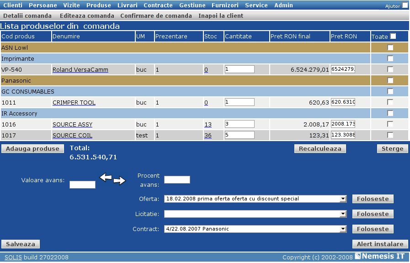This screenshot has width=410, height=263.
Task: Go to Detalii comanda
Action: click(x=27, y=16)
